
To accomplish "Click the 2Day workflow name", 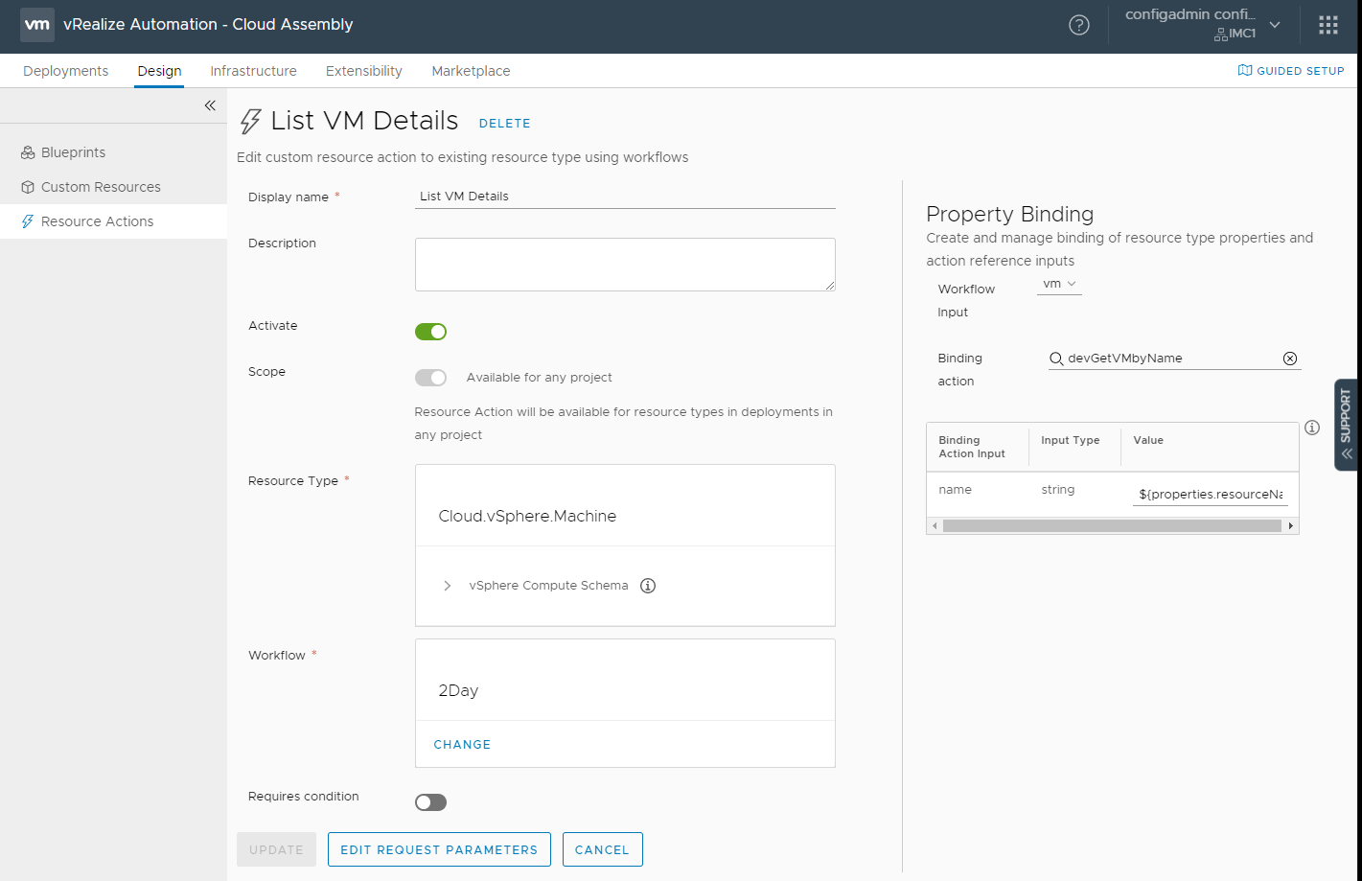I will coord(458,691).
